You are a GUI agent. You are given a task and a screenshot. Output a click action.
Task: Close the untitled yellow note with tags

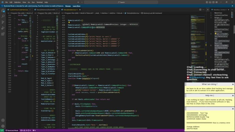click(233, 109)
